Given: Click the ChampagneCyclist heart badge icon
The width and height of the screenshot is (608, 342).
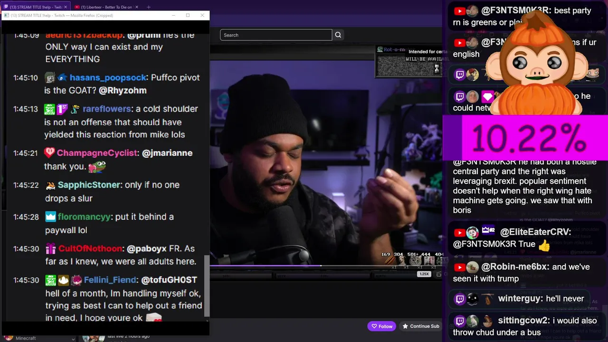Looking at the screenshot, I should click(49, 153).
